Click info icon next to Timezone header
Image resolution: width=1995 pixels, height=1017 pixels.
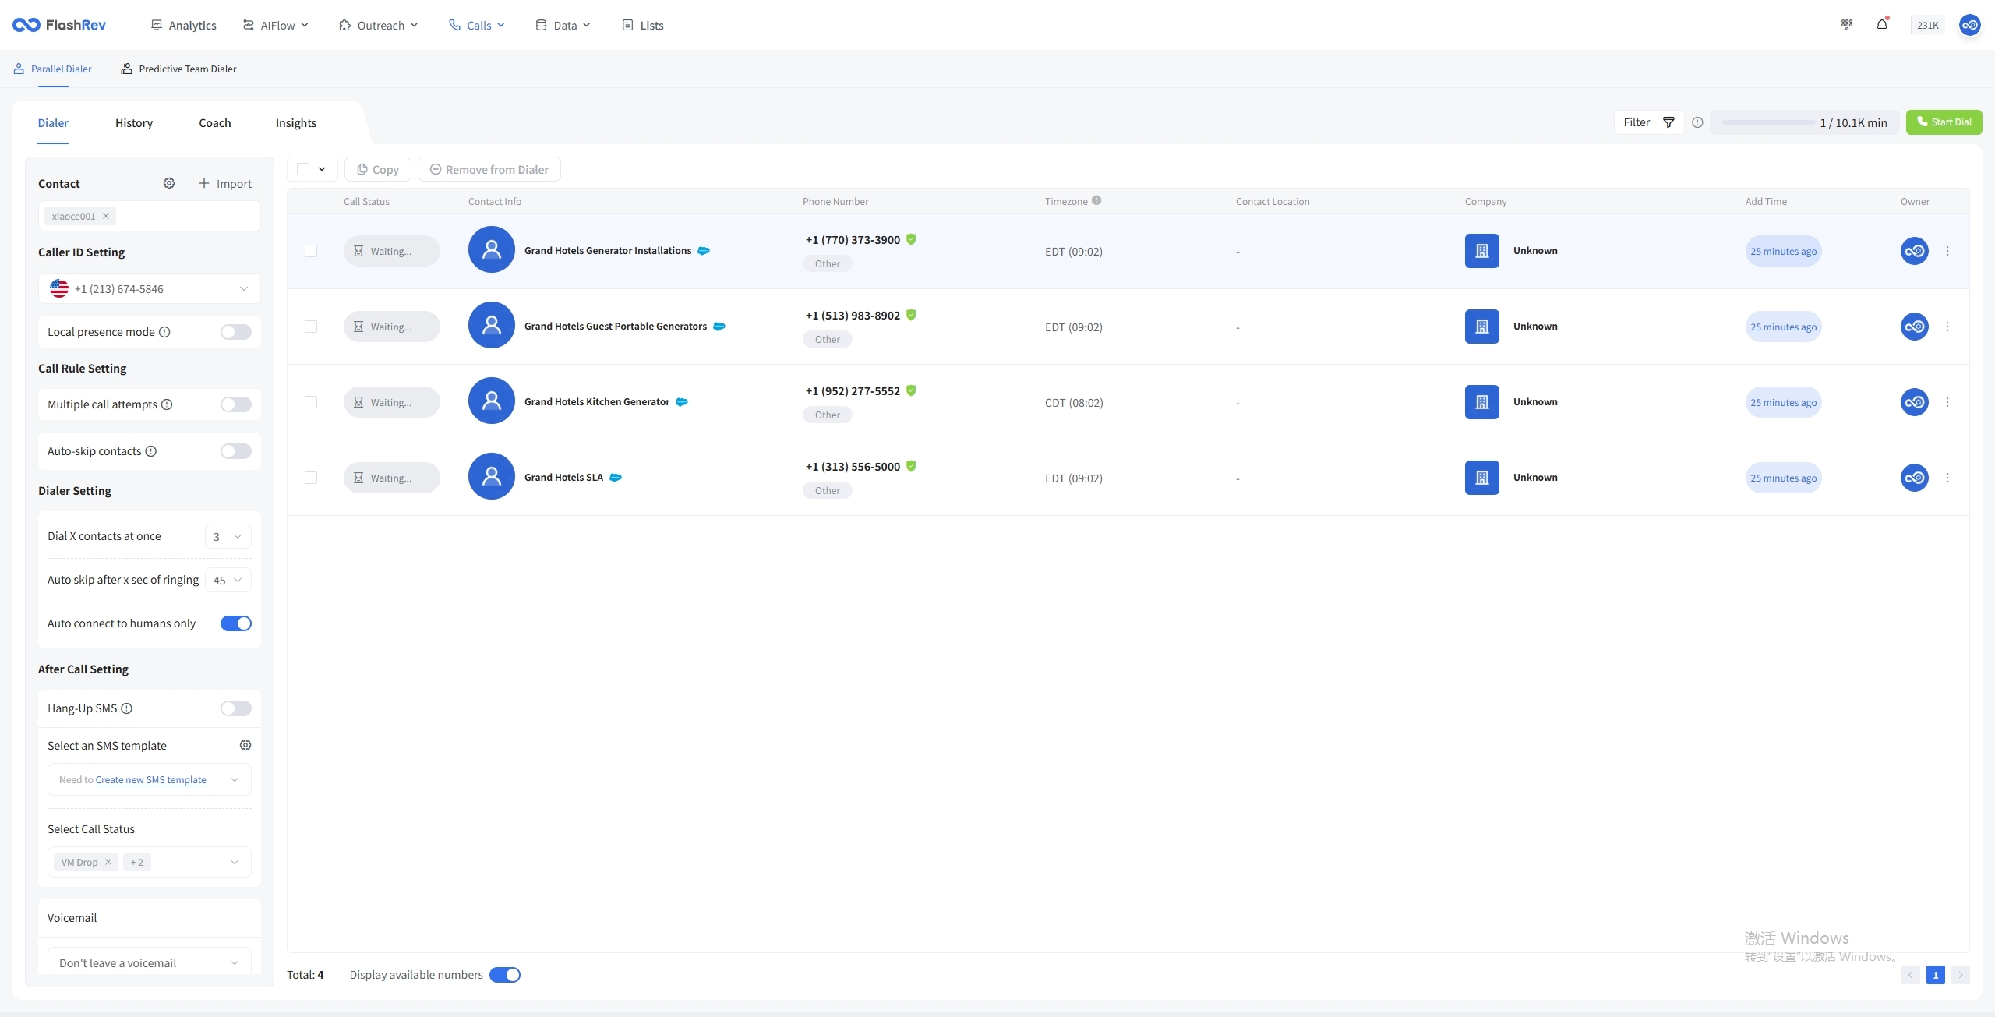tap(1096, 200)
